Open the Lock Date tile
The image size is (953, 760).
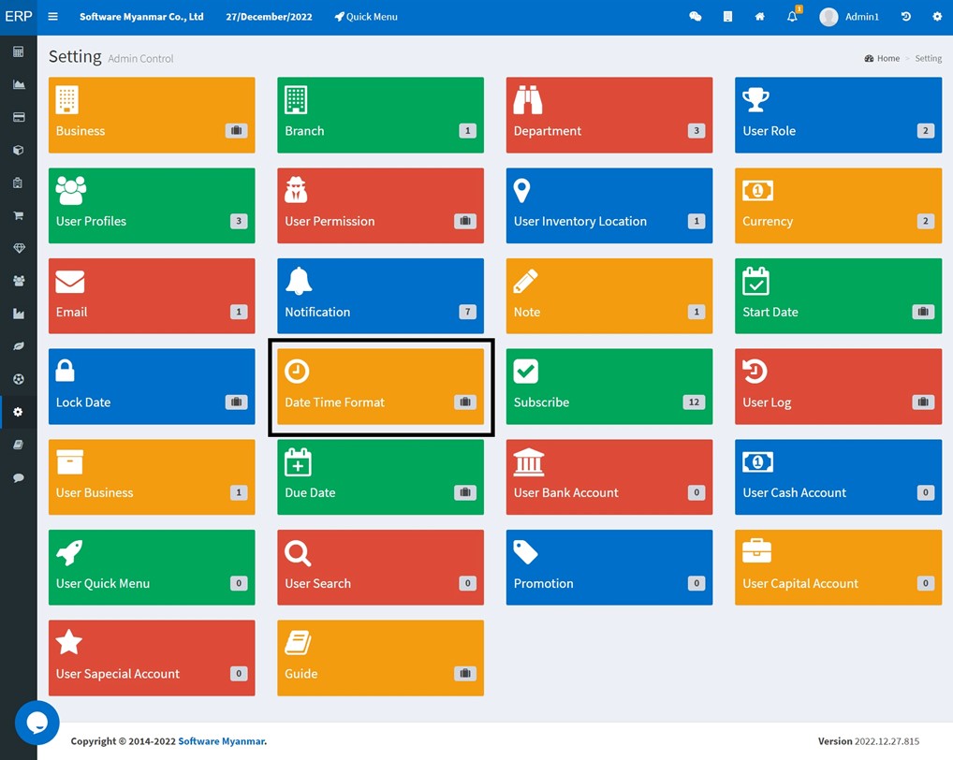152,387
